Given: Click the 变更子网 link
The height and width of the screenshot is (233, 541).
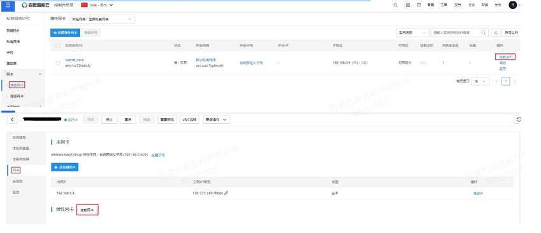Looking at the screenshot, I should coord(158,155).
